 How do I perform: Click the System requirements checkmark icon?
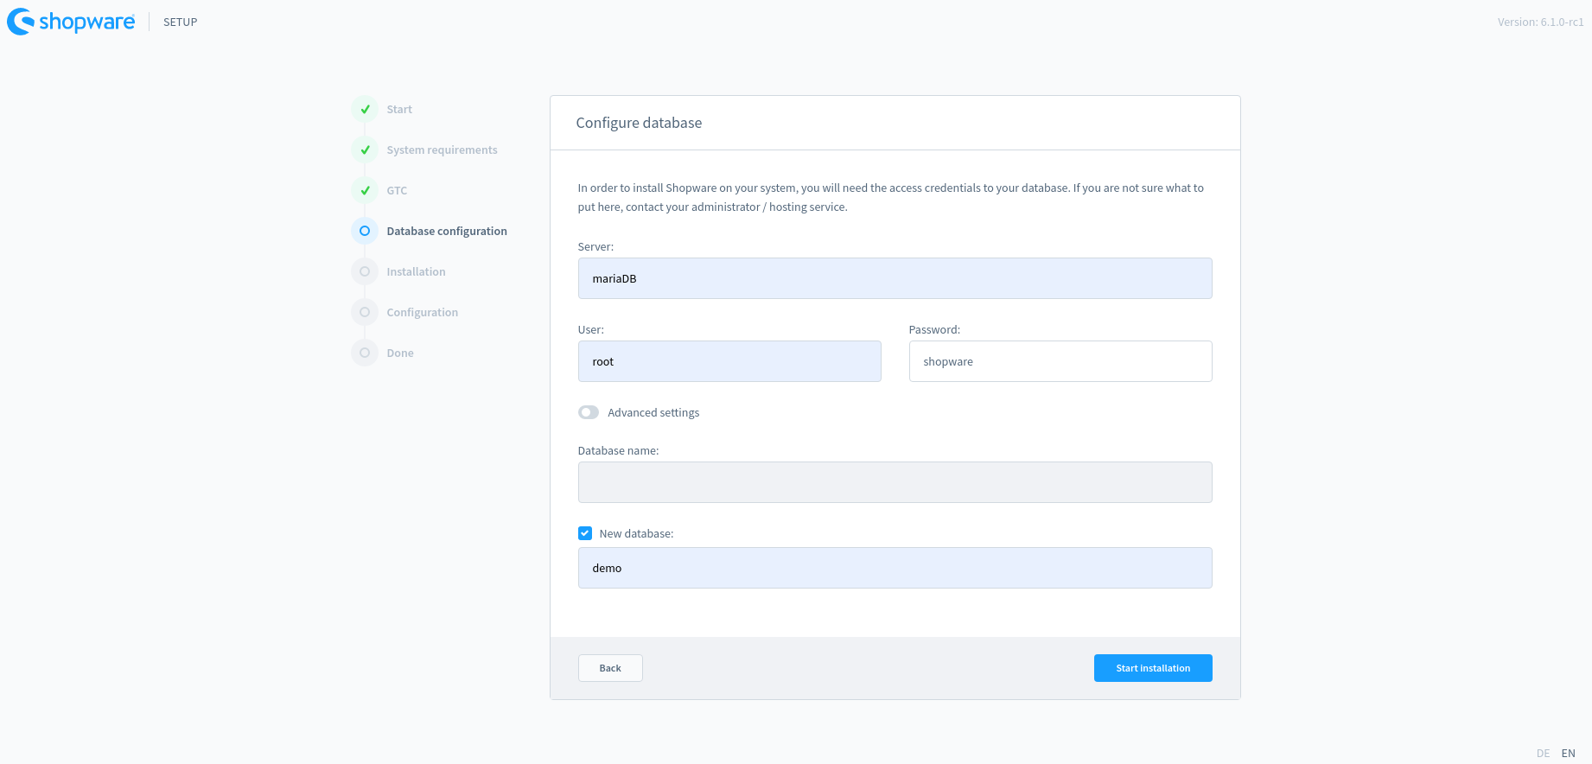365,150
